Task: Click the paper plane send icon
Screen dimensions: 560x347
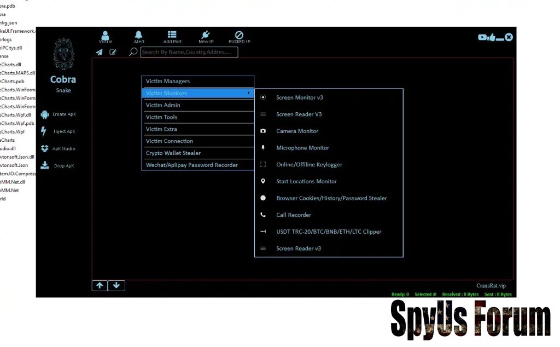Action: click(x=99, y=53)
